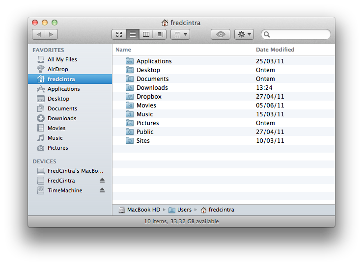Open Documents from the sidebar

pos(70,108)
